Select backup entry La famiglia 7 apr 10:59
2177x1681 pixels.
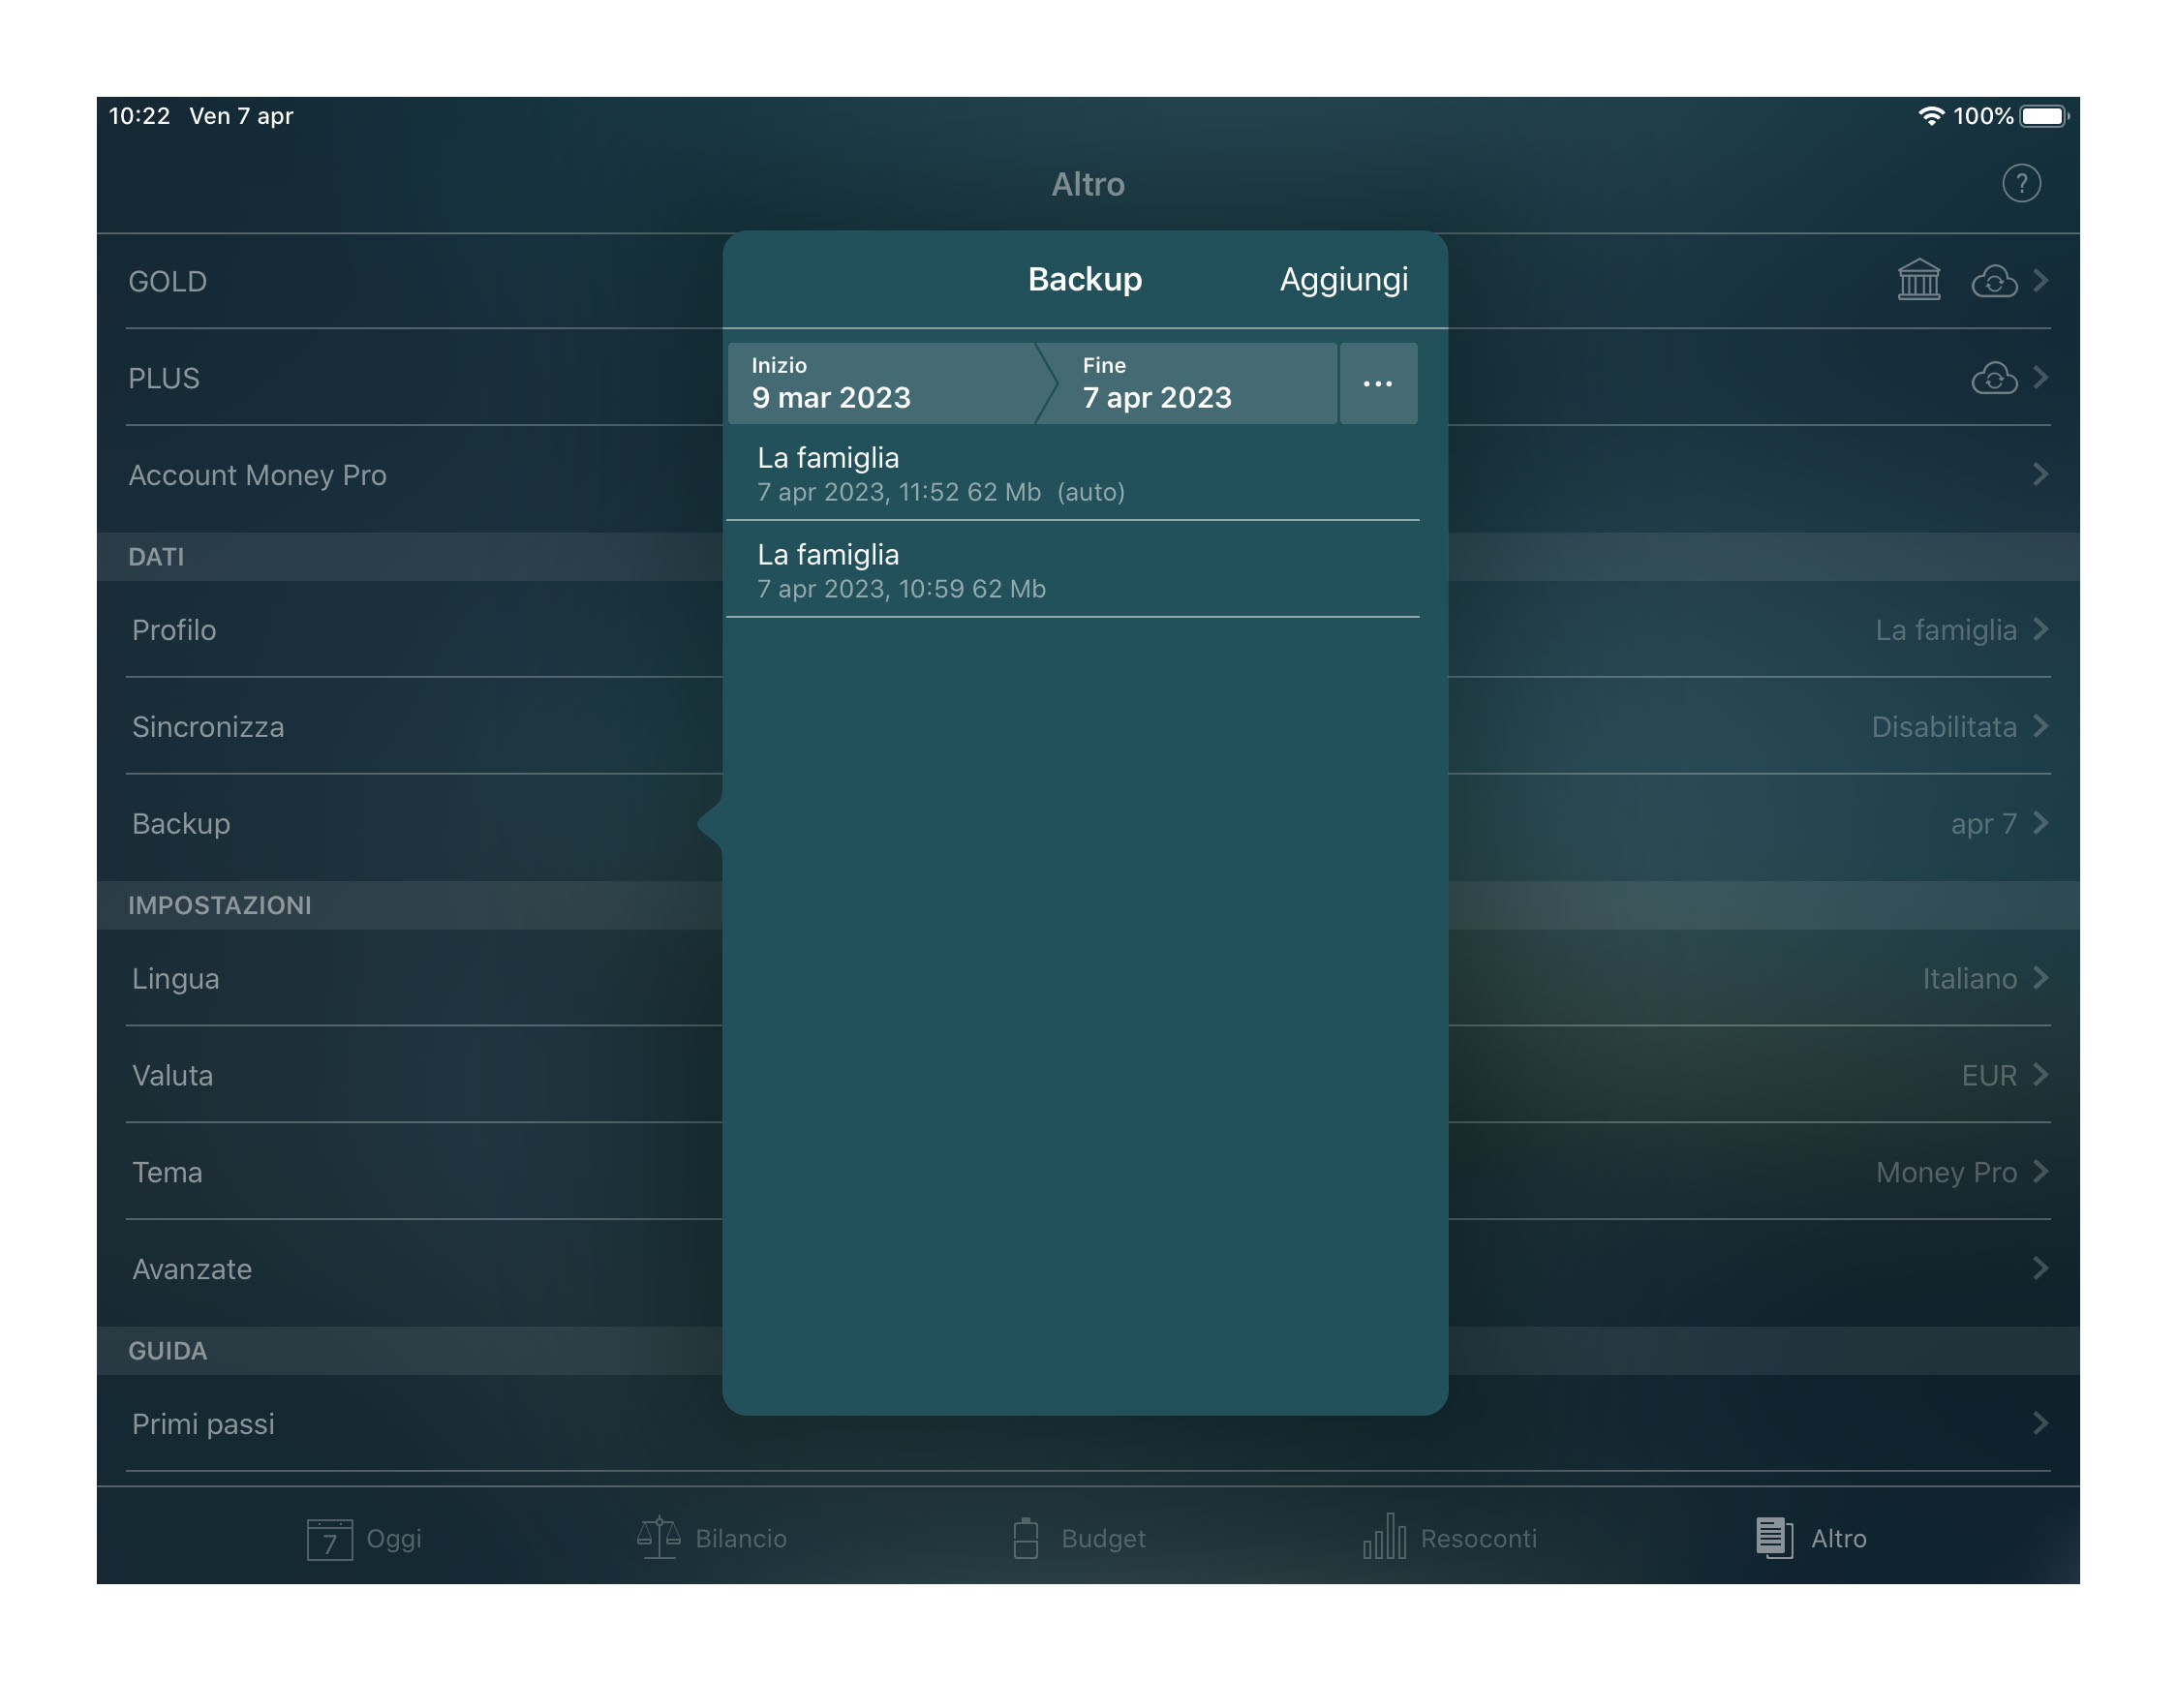tap(1086, 568)
